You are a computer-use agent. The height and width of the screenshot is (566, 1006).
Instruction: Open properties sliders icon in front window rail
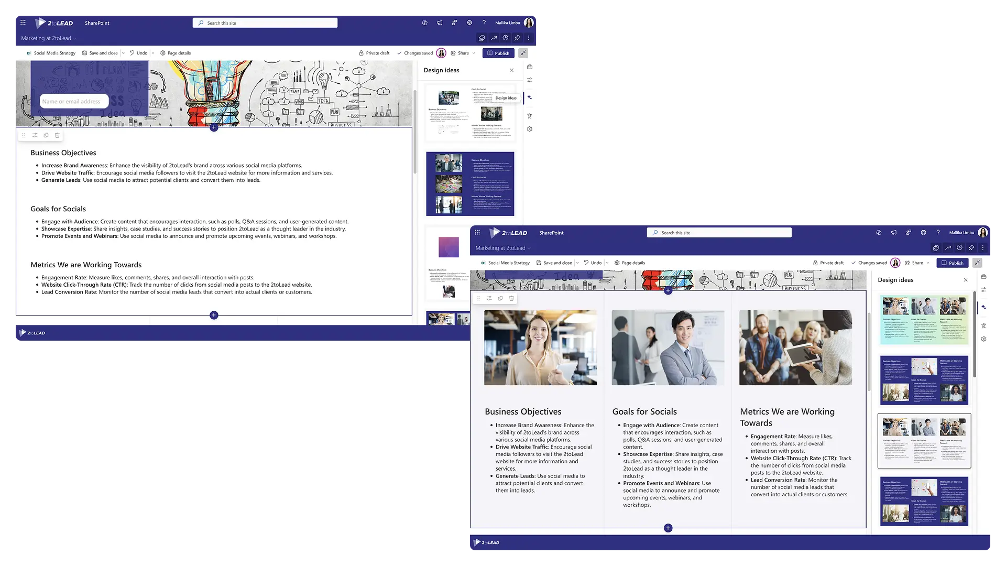984,289
